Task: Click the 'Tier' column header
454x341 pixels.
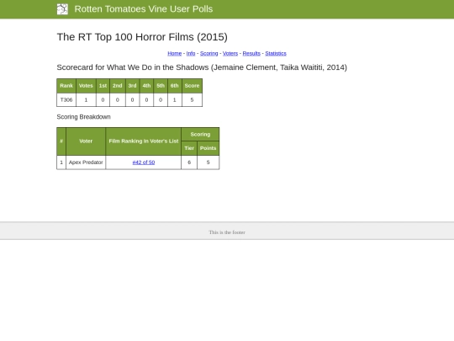Action: tap(189, 148)
